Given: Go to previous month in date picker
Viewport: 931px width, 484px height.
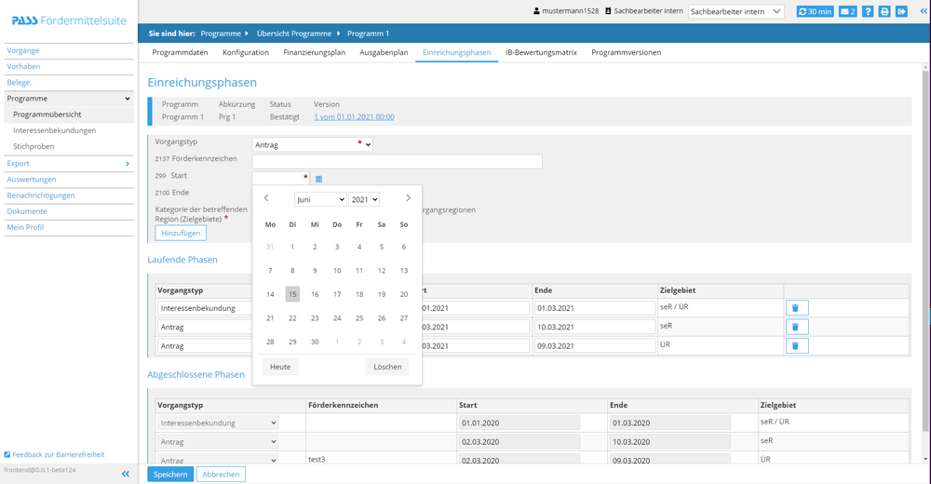Looking at the screenshot, I should tap(266, 198).
